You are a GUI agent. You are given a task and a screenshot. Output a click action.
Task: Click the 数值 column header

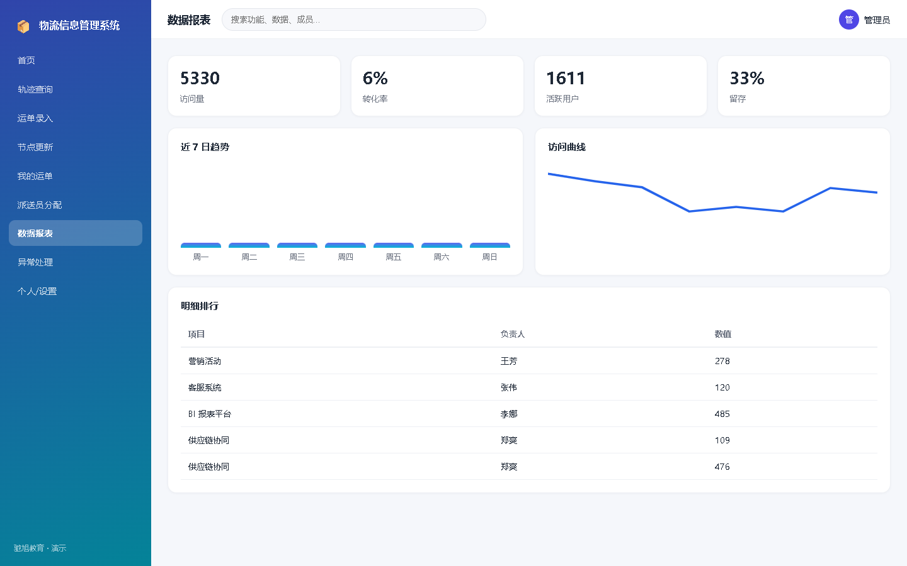(x=723, y=334)
